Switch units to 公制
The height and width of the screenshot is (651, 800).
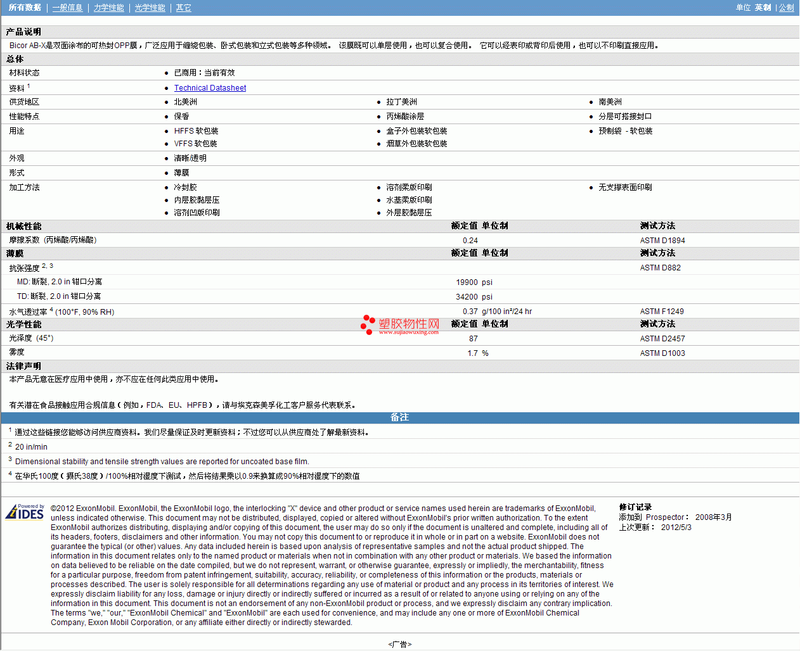click(787, 8)
